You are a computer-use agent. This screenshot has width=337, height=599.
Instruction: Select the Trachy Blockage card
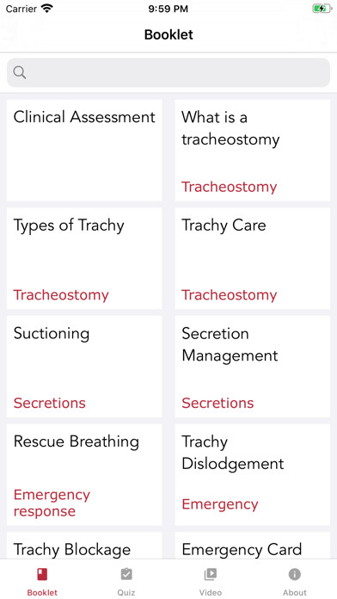[x=84, y=546]
